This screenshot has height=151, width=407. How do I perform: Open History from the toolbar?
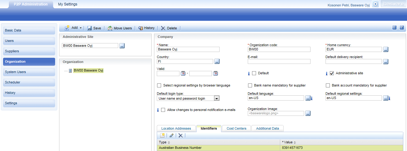click(x=146, y=28)
